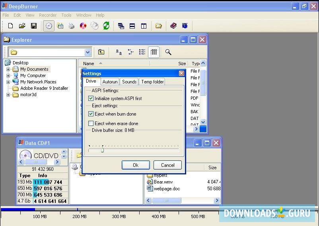
Task: Click the printer label toolbar icon
Action: [72, 26]
